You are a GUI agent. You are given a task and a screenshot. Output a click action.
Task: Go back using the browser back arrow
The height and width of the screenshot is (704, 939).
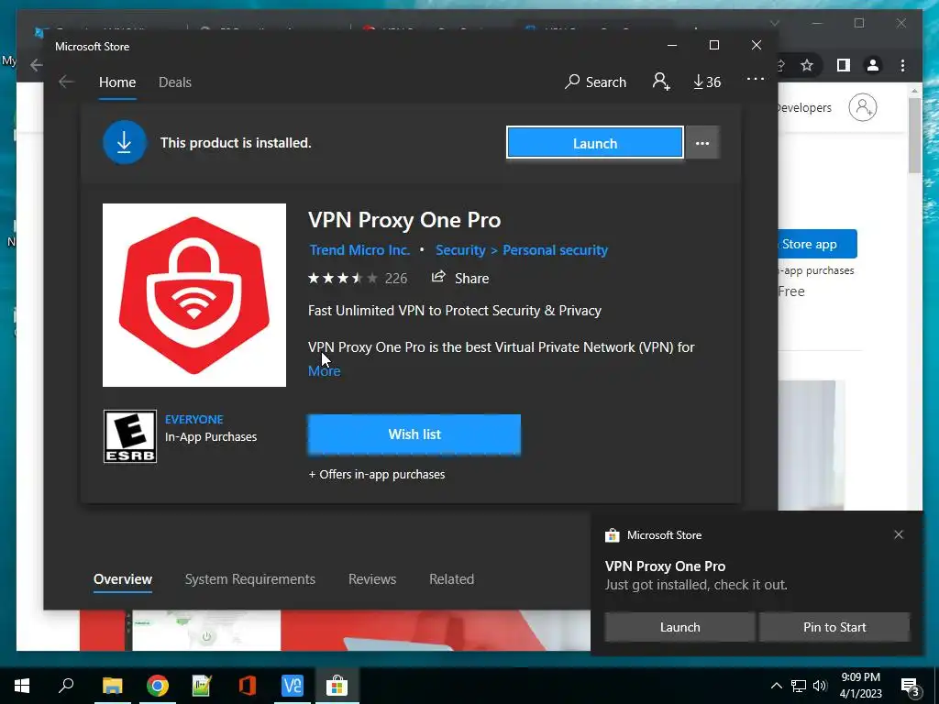pos(36,65)
